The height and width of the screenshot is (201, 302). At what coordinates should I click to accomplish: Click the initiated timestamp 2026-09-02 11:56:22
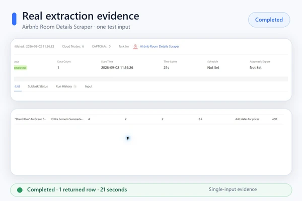pyautogui.click(x=40, y=46)
